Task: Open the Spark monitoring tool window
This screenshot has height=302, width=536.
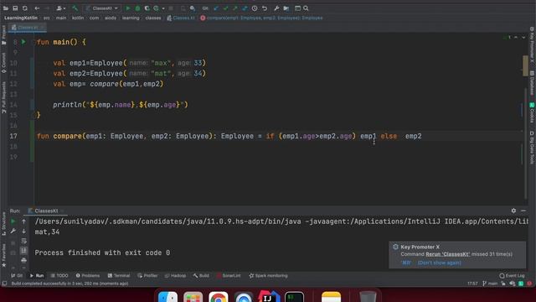Action: [x=268, y=276]
